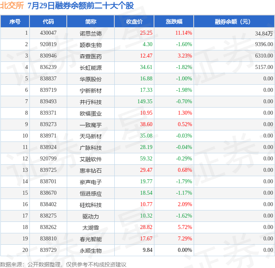
Task: Click stock name 欧福蛋业
Action: point(91,114)
